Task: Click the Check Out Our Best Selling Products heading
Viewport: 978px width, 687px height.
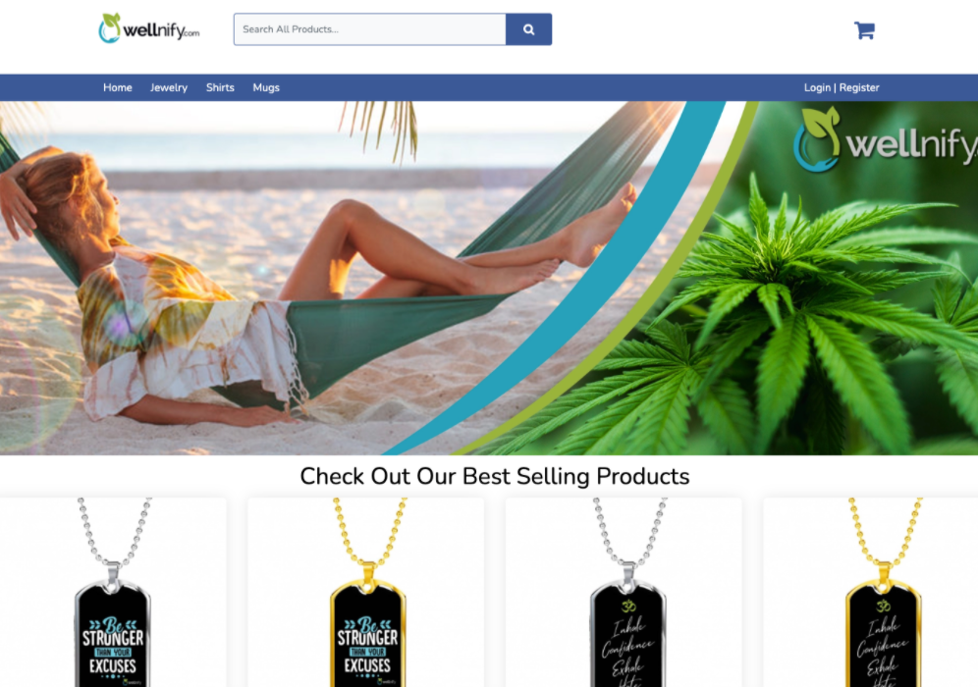Action: pos(495,476)
